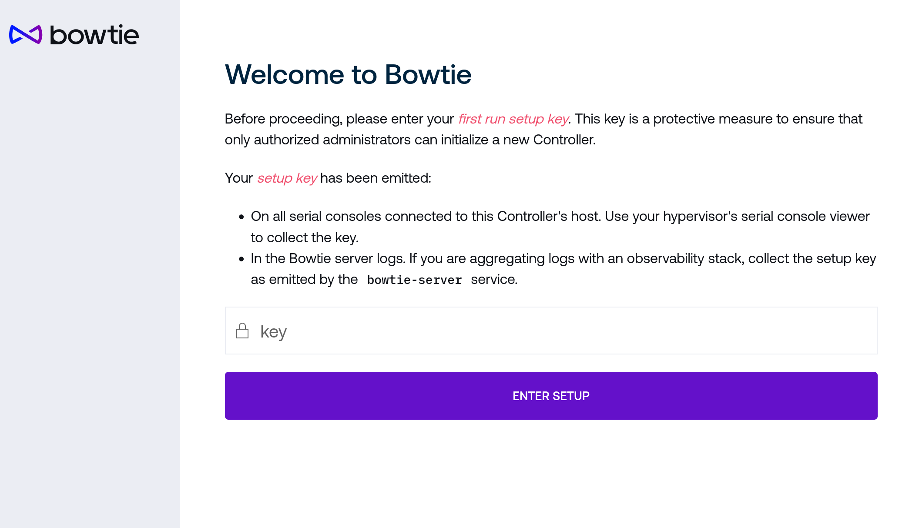Click the Bowtie logo symbol in sidebar
919x528 pixels.
pos(26,35)
